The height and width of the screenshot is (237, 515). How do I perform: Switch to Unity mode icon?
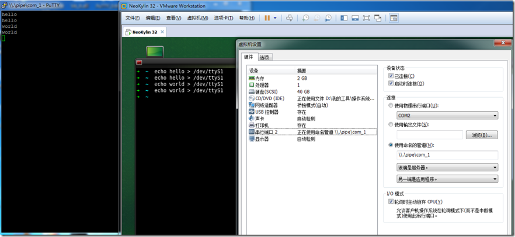378,18
